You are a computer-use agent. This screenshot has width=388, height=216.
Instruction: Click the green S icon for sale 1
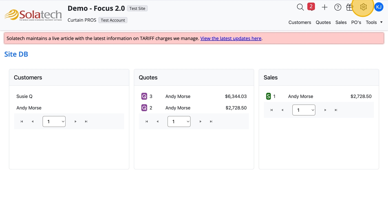(268, 96)
